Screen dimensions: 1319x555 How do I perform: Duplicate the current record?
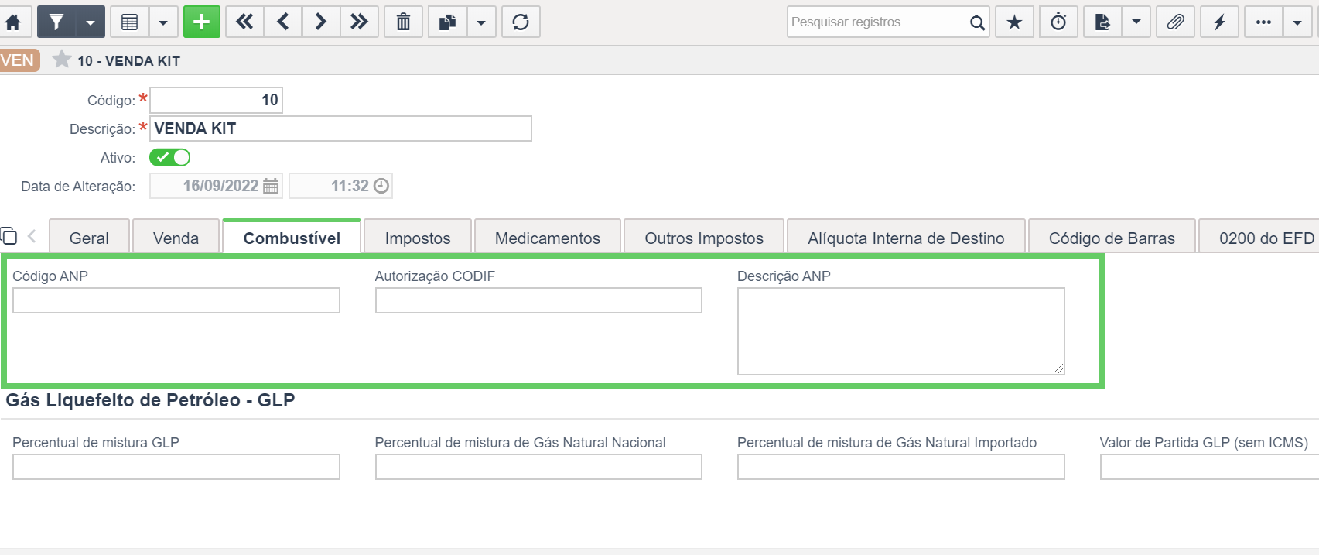(x=447, y=22)
